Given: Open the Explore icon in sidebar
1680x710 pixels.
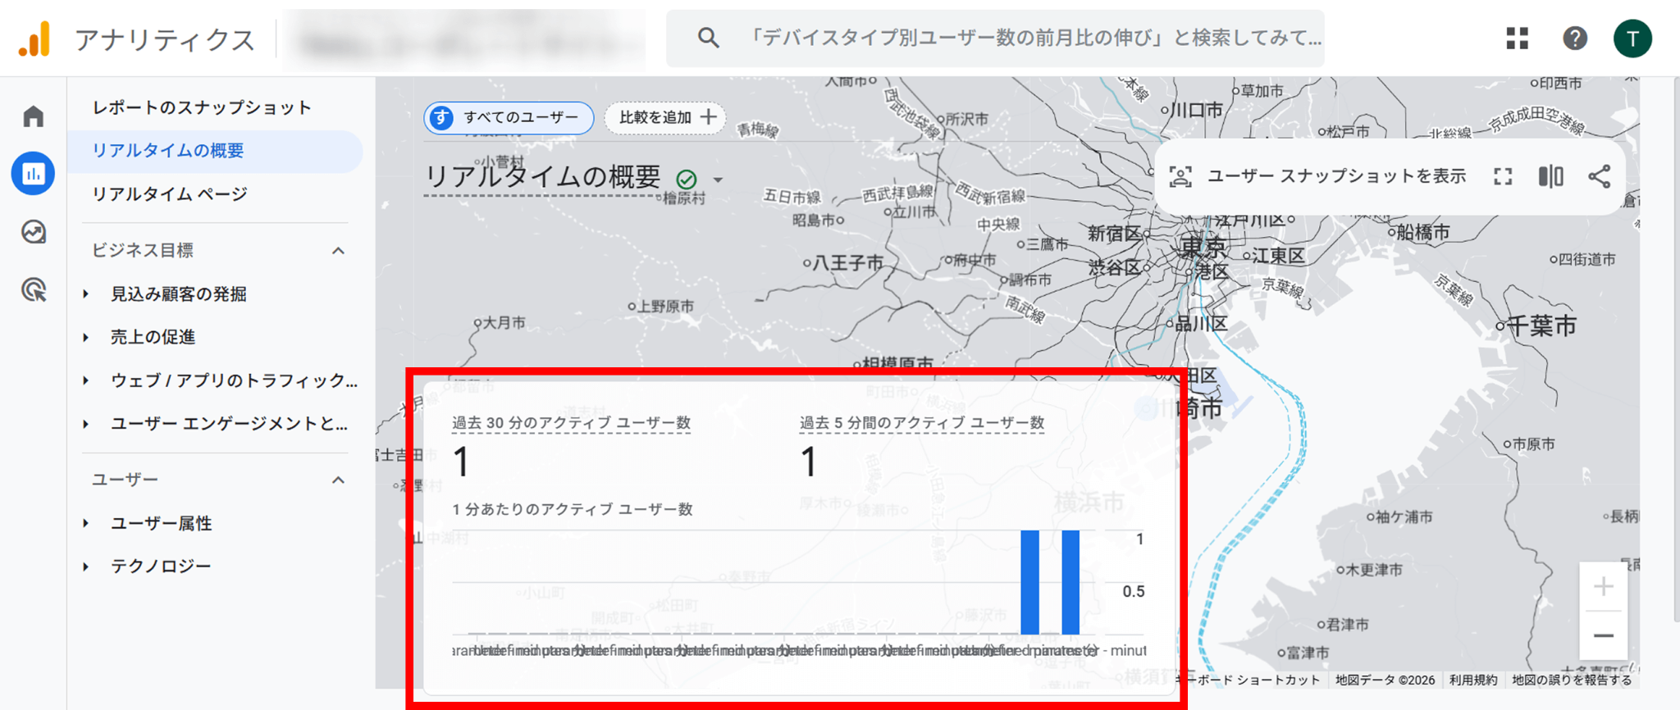Looking at the screenshot, I should coord(33,233).
